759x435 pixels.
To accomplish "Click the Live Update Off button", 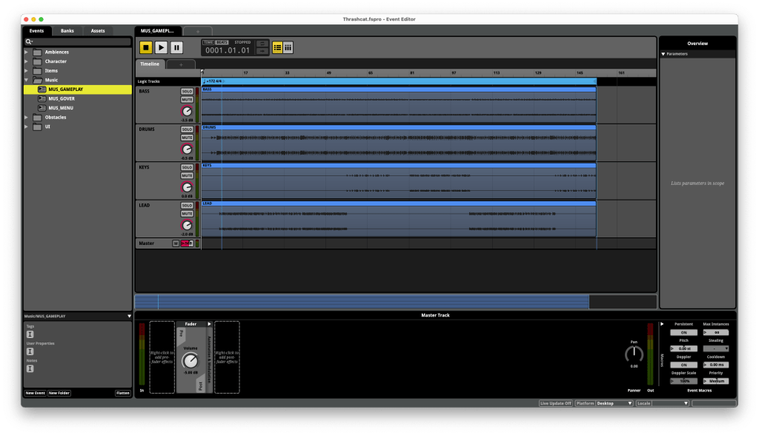I will coord(555,403).
